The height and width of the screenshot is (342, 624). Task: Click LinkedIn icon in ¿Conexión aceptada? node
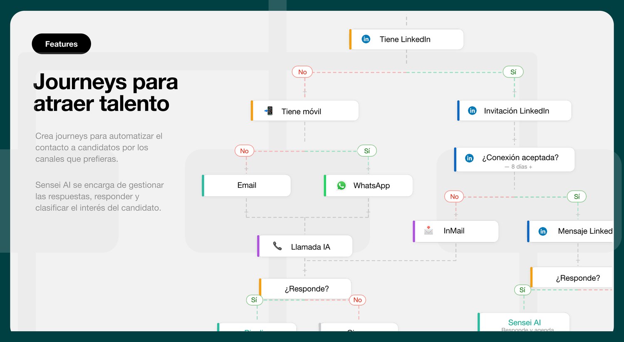[469, 158]
